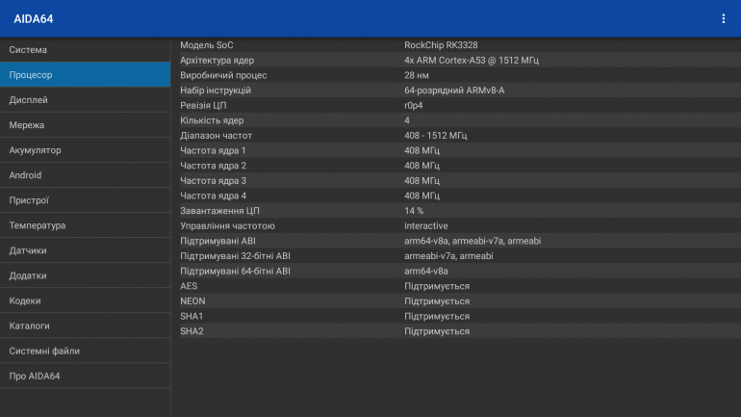
Task: Open the Мережа section
Action: click(85, 124)
